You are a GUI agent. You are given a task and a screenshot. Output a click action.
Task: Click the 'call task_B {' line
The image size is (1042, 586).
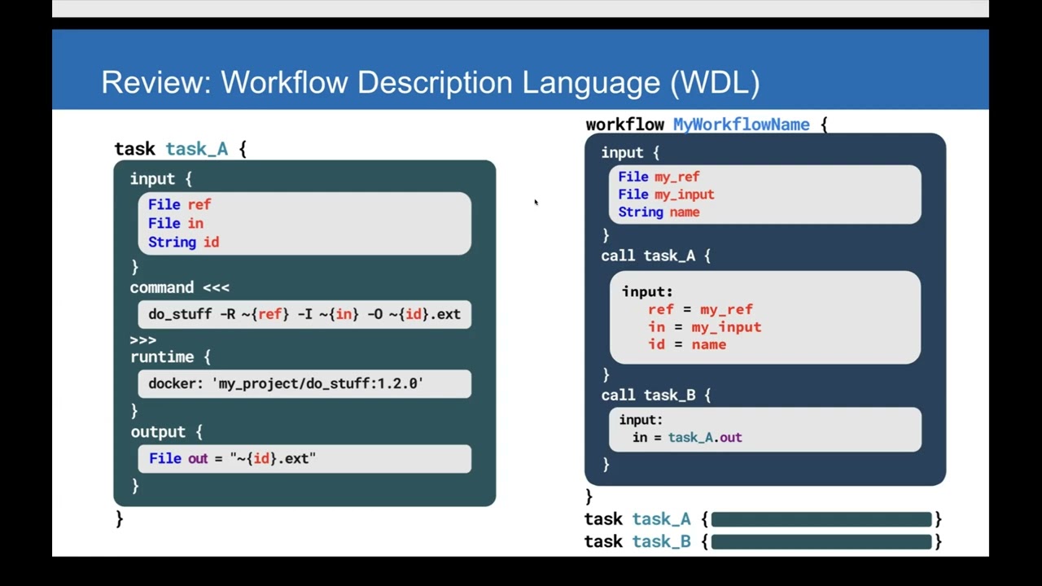coord(656,395)
